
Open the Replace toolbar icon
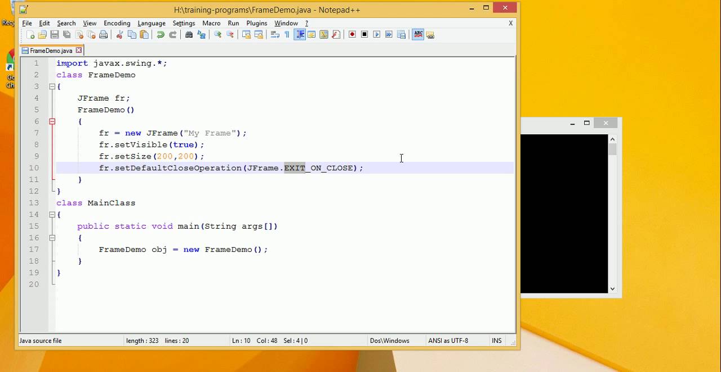202,35
